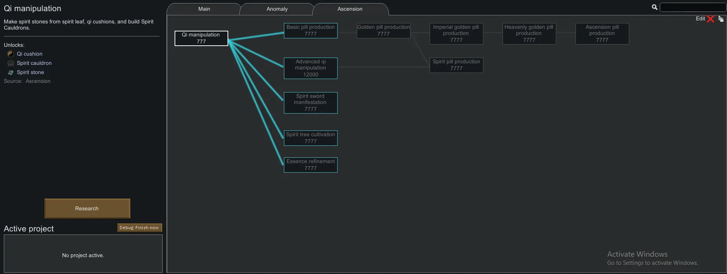Screen dimensions: 727x274
Task: Click the copy documents icon
Action: [721, 19]
